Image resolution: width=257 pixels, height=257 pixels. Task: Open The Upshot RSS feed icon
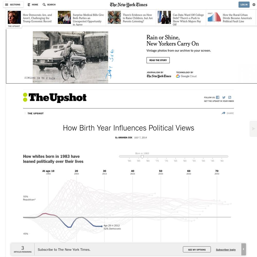230,97
